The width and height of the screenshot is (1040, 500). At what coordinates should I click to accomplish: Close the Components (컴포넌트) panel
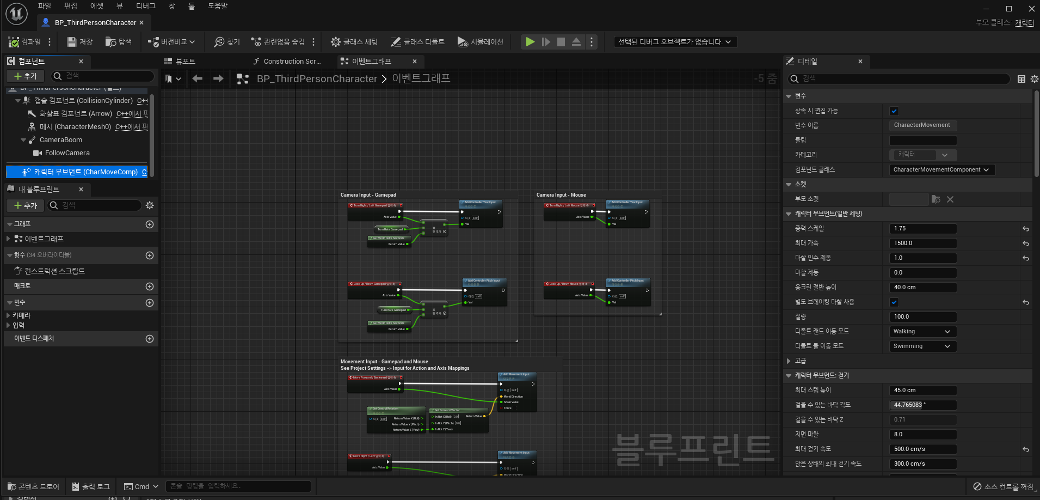pos(81,62)
